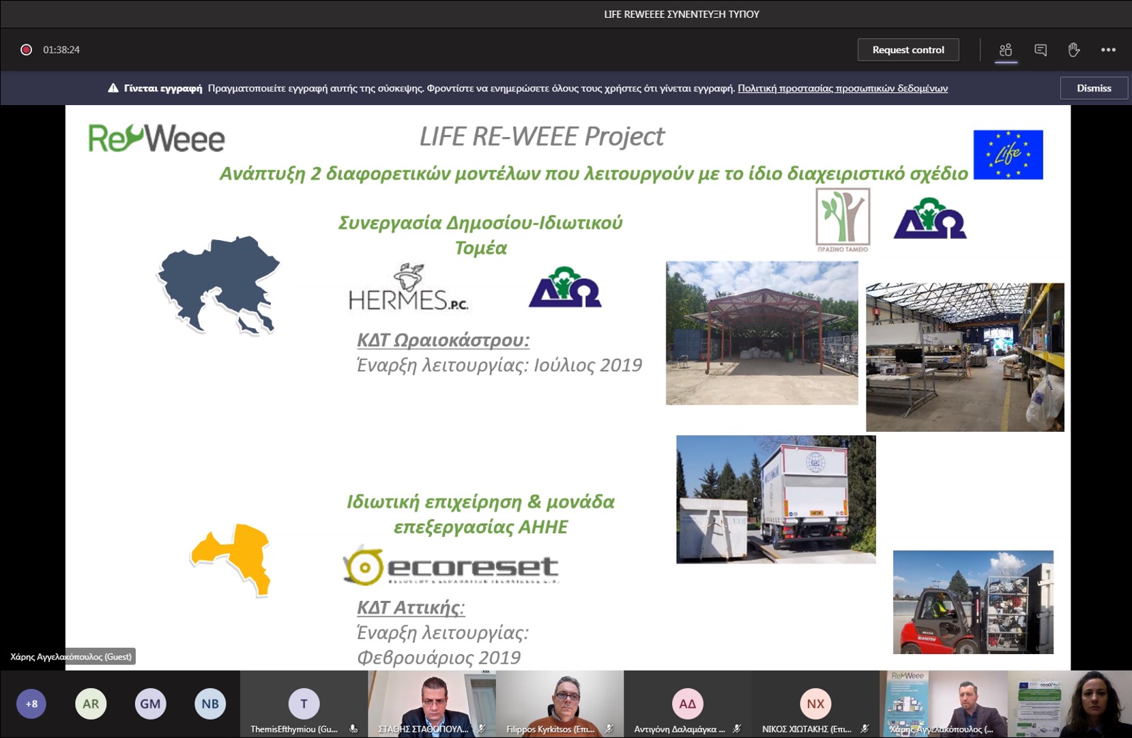Viewport: 1132px width, 738px height.
Task: Click the red forklift photo
Action: click(x=973, y=602)
